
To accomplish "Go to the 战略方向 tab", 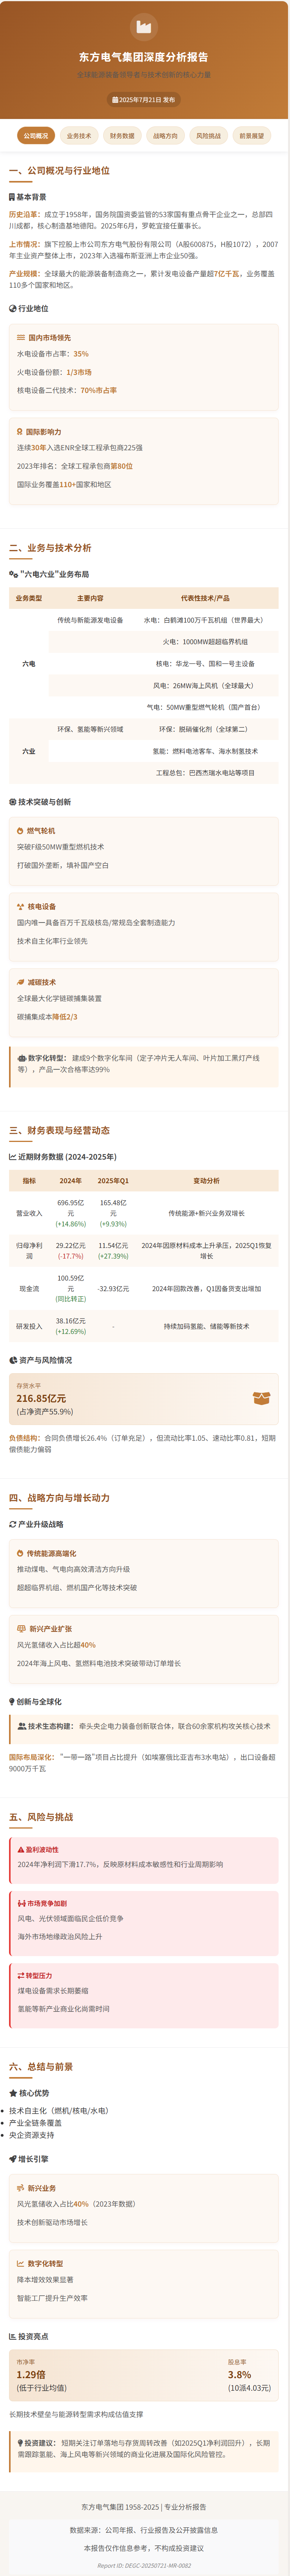I will click(165, 136).
